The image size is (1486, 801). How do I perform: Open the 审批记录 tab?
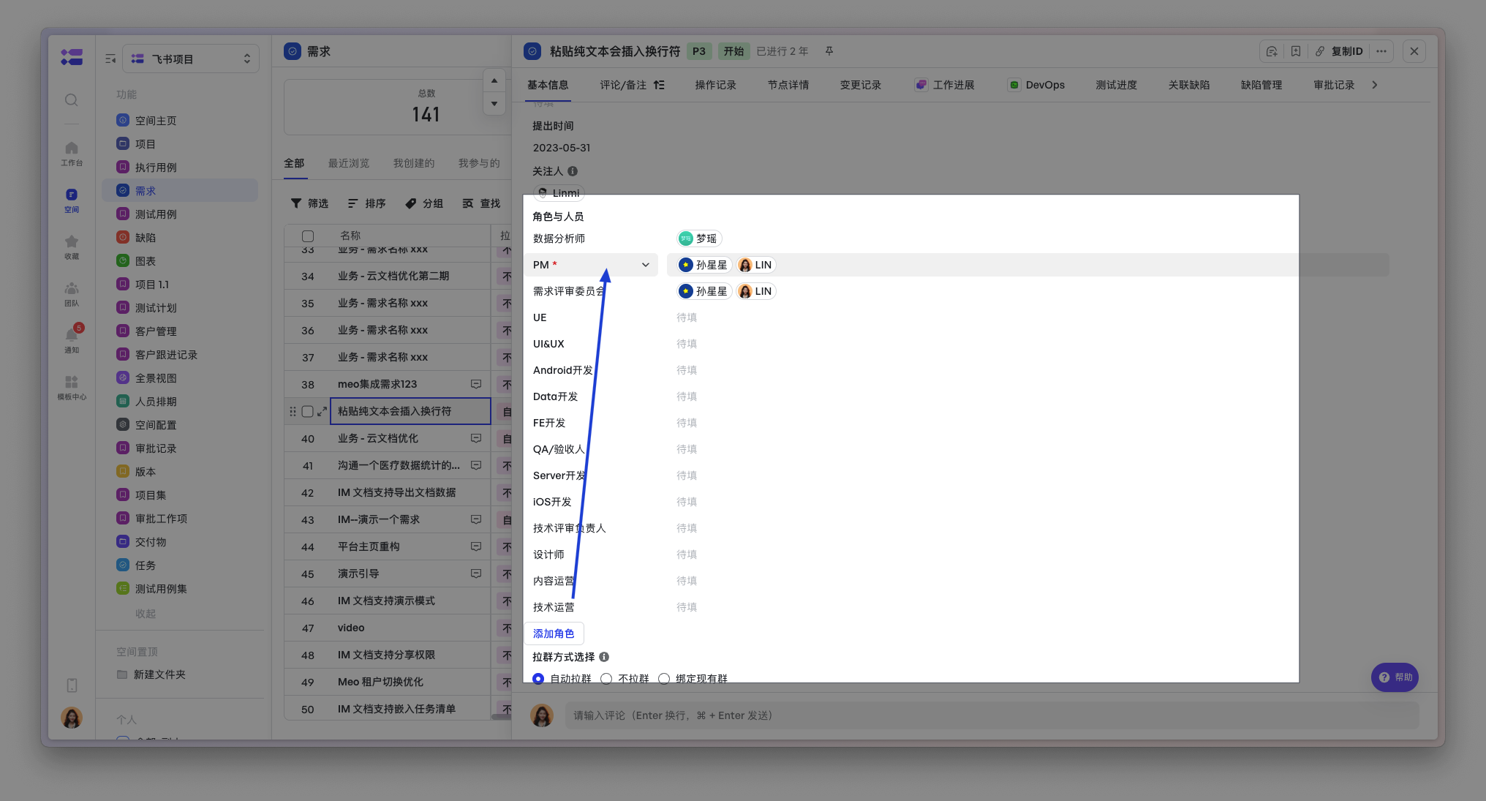tap(1334, 85)
